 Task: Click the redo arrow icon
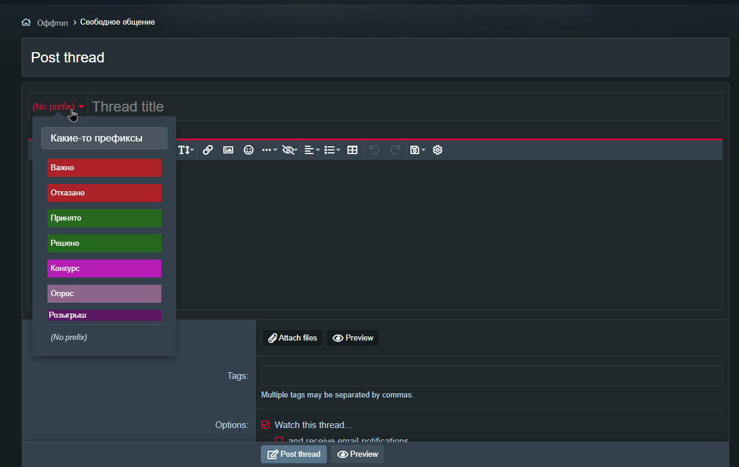(395, 150)
